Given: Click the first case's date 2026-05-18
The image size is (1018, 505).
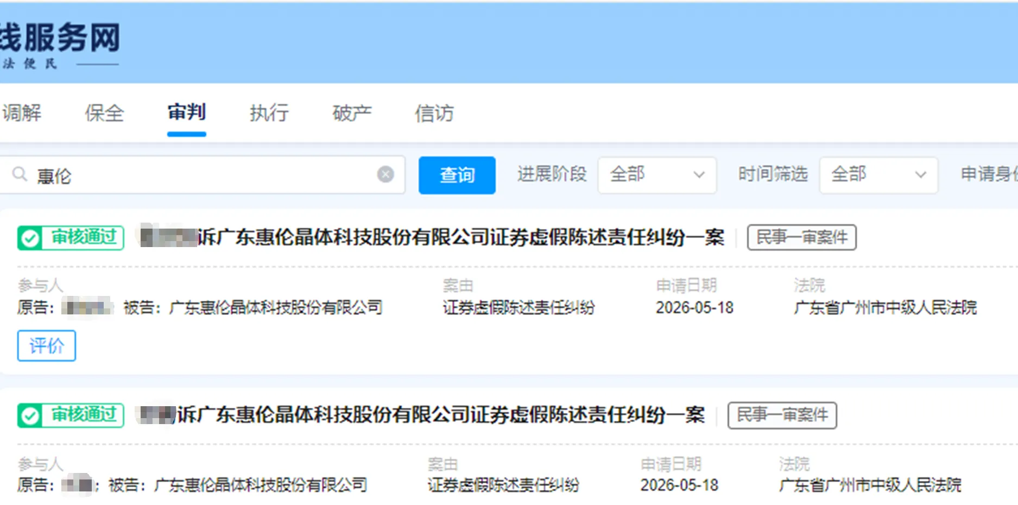Looking at the screenshot, I should (x=694, y=308).
